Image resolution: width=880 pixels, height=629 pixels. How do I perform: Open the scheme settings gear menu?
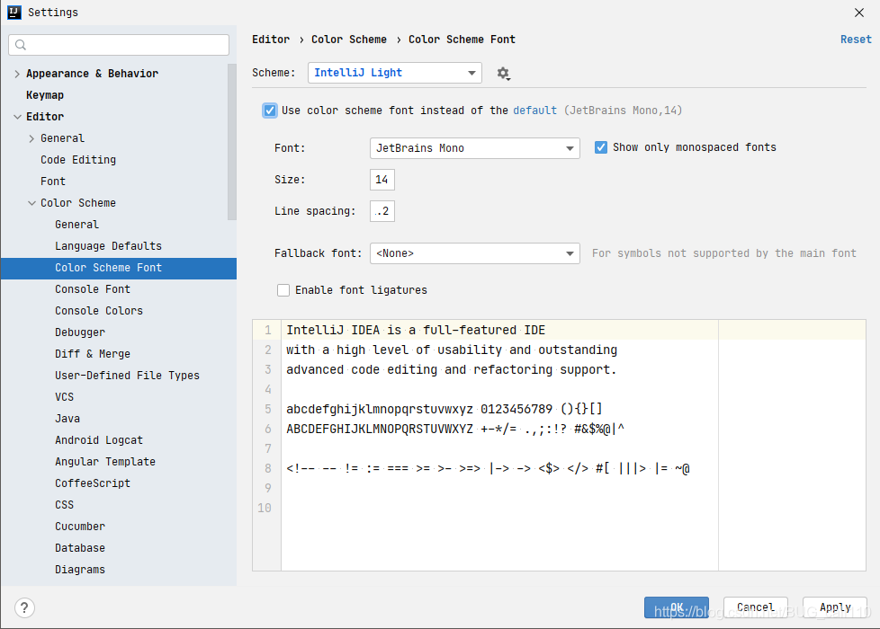point(504,73)
